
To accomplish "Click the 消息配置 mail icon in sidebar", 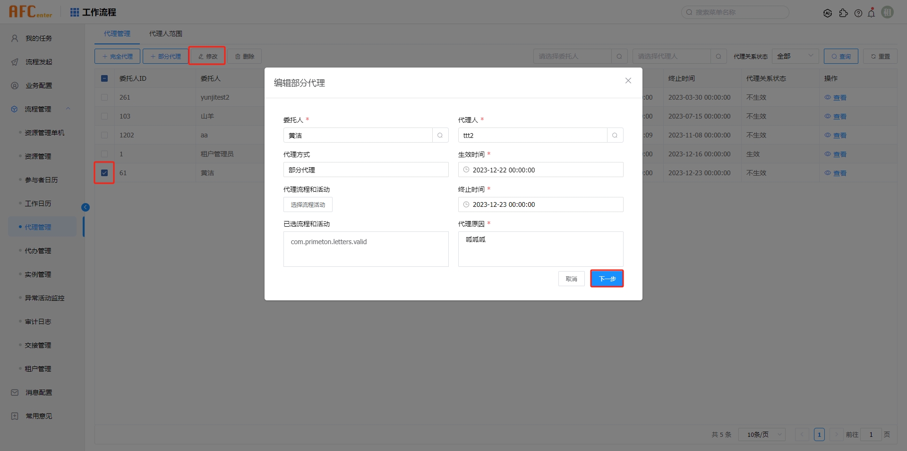I will pos(14,392).
